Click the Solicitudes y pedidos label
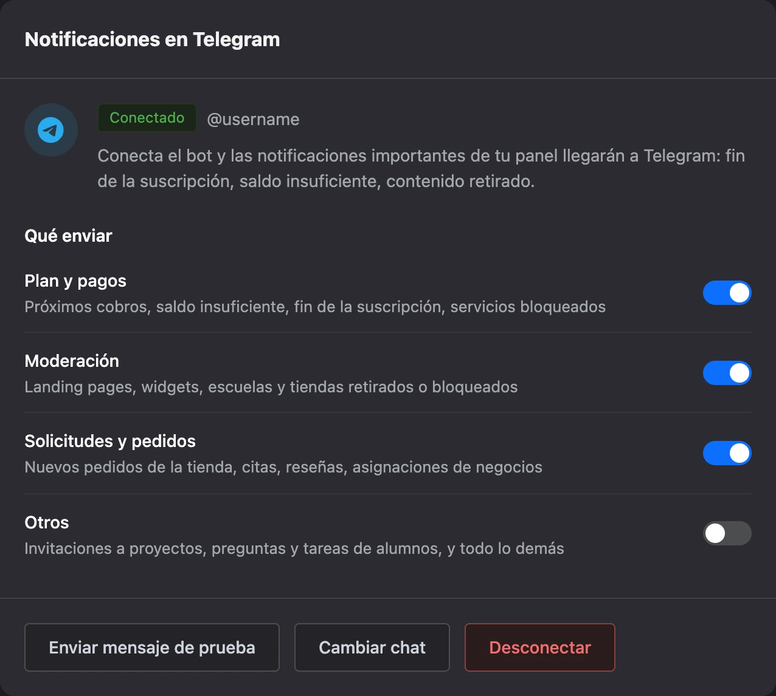The height and width of the screenshot is (696, 776). [x=110, y=441]
